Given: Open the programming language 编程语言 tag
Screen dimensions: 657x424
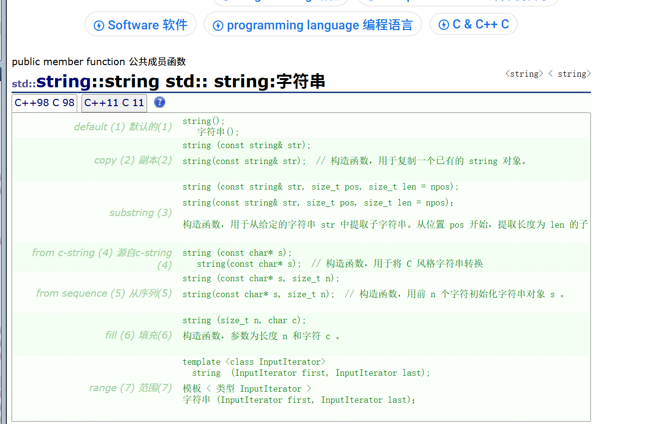Looking at the screenshot, I should click(313, 25).
